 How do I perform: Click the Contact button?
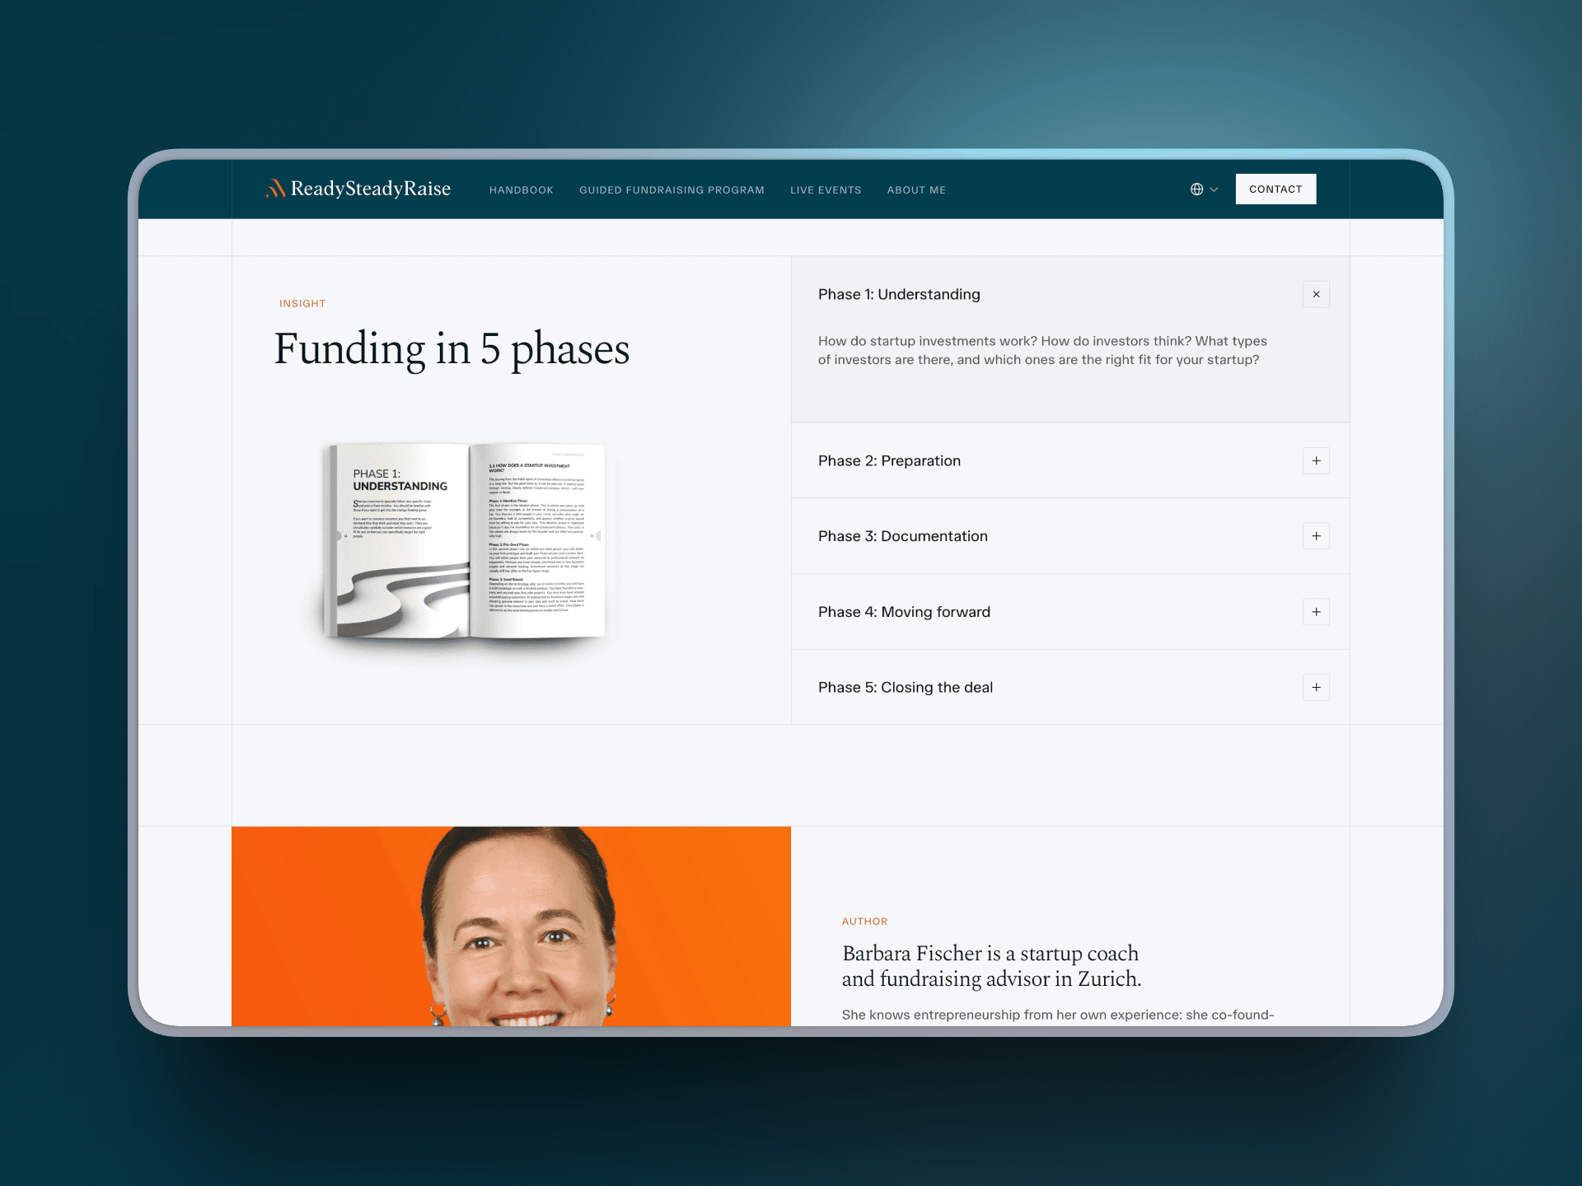click(1275, 189)
